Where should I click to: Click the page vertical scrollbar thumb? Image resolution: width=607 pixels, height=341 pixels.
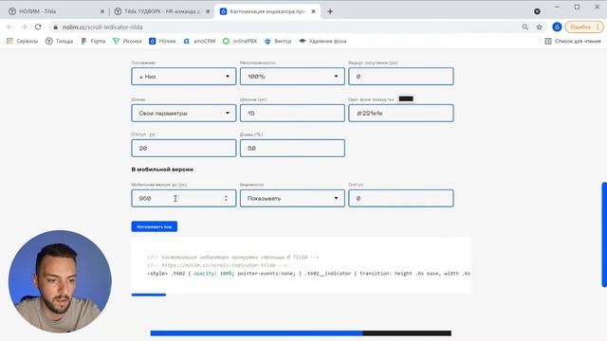click(x=604, y=235)
